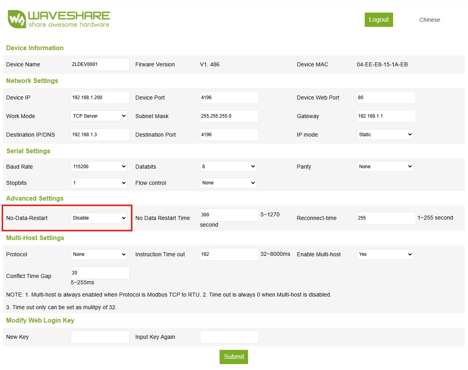The image size is (468, 370).
Task: Open the No-Data-Restart dropdown
Action: [99, 218]
